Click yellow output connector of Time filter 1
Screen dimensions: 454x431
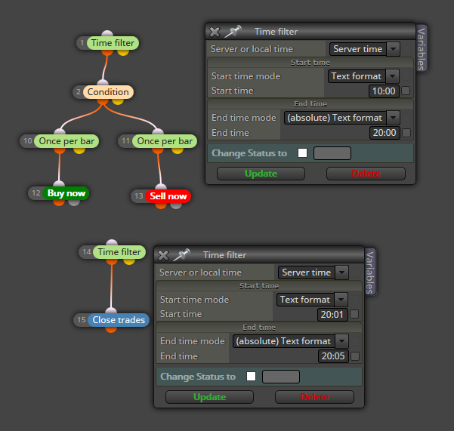tap(123, 53)
